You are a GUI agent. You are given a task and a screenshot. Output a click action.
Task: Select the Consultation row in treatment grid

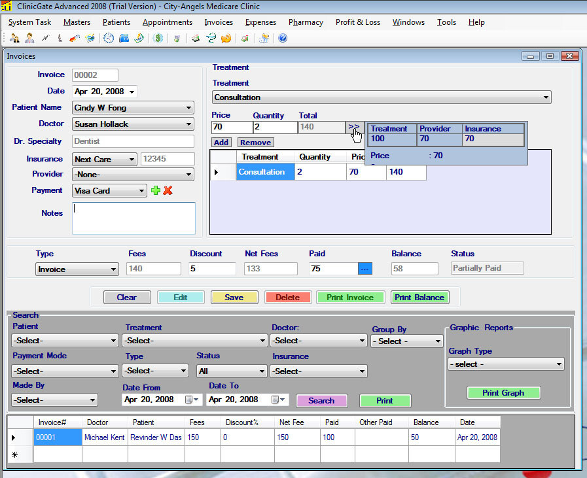click(x=266, y=172)
